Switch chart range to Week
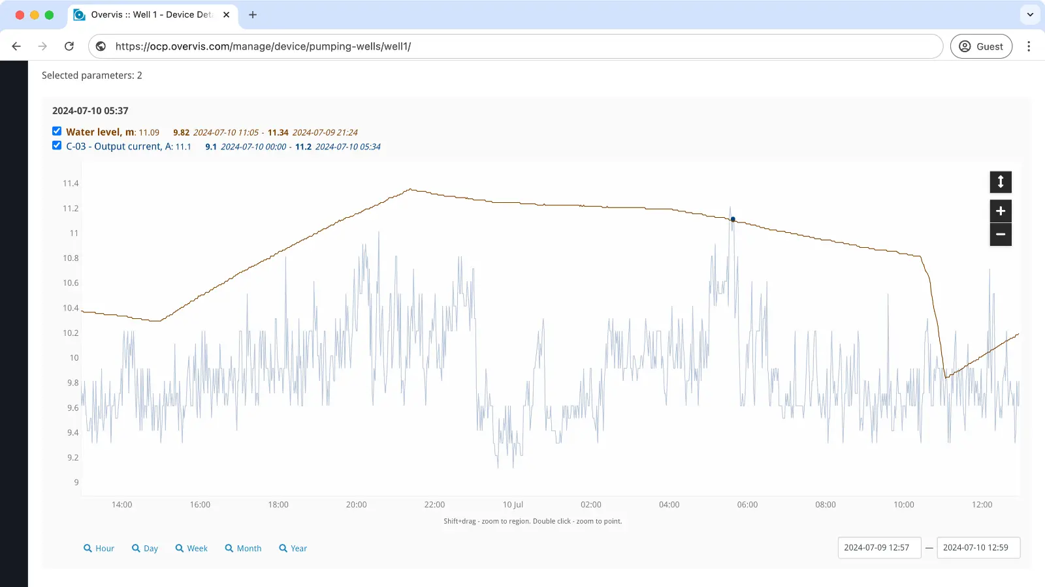Screen dimensions: 1045x587 [191, 549]
